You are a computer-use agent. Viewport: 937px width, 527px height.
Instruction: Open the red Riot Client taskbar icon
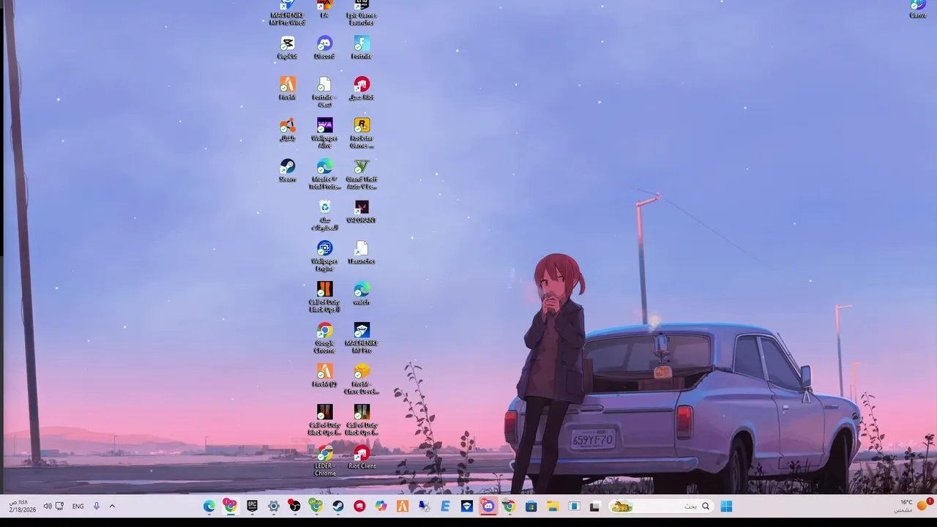pos(359,506)
